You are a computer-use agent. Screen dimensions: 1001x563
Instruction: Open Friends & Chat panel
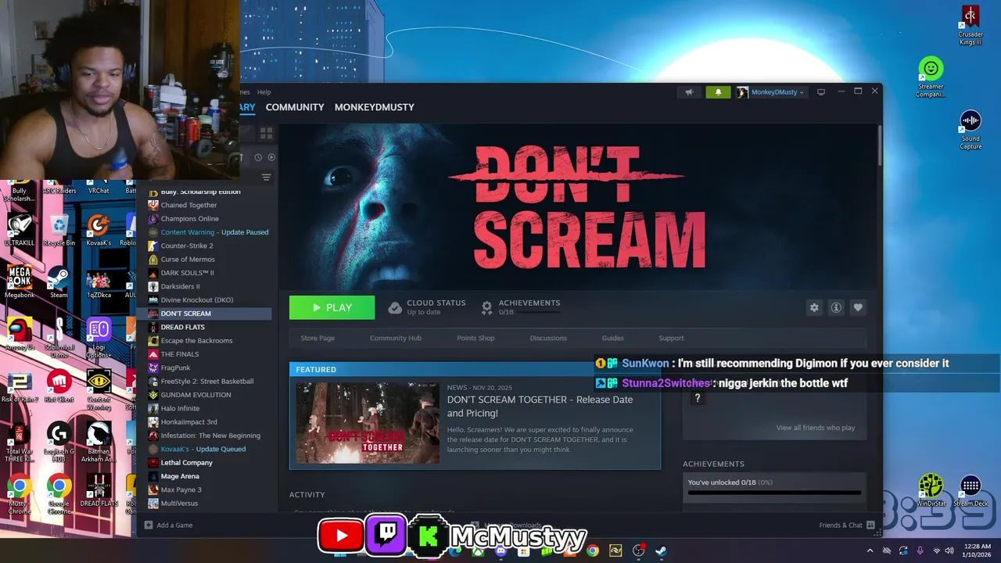pyautogui.click(x=846, y=525)
